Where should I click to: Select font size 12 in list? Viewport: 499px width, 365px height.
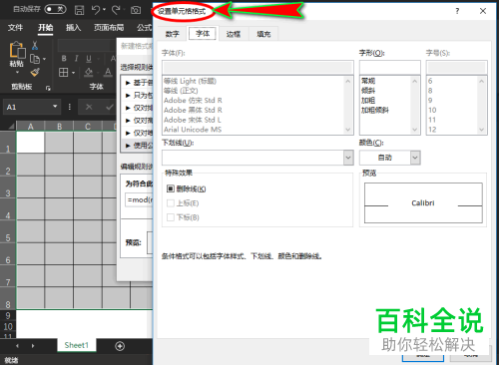(x=432, y=130)
